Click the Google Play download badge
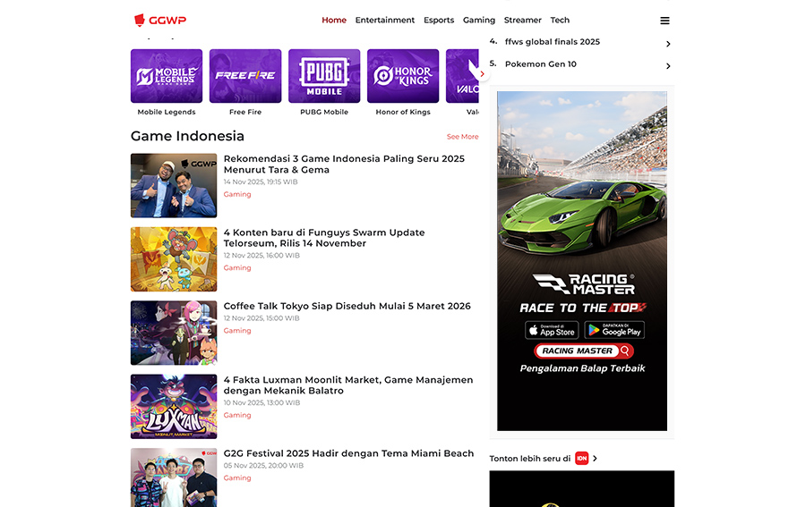Viewport: 806px width, 507px height. tap(614, 330)
